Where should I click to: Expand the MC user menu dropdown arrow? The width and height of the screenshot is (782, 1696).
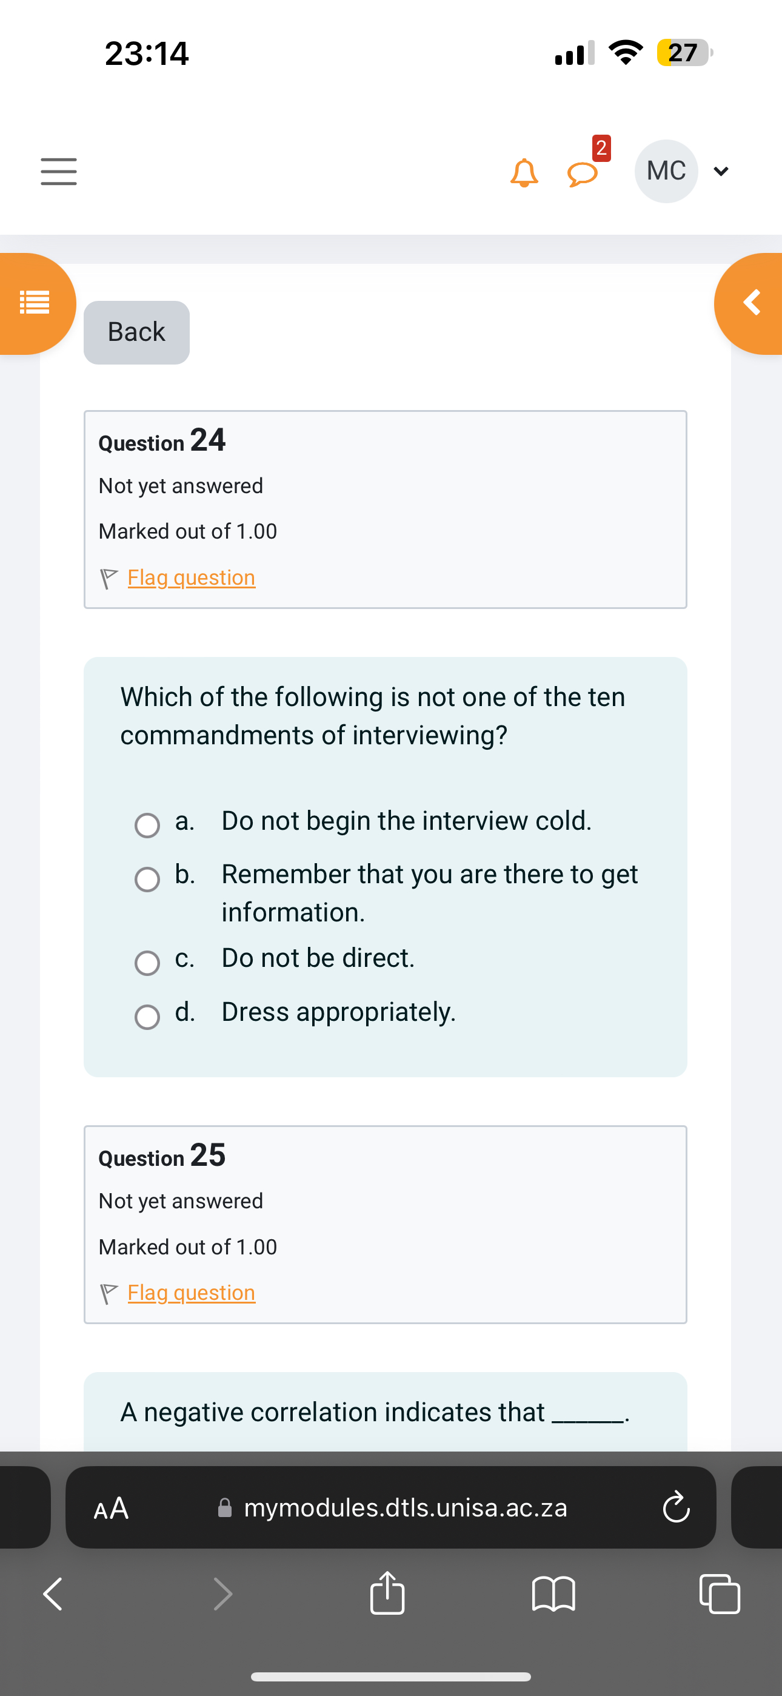click(721, 172)
